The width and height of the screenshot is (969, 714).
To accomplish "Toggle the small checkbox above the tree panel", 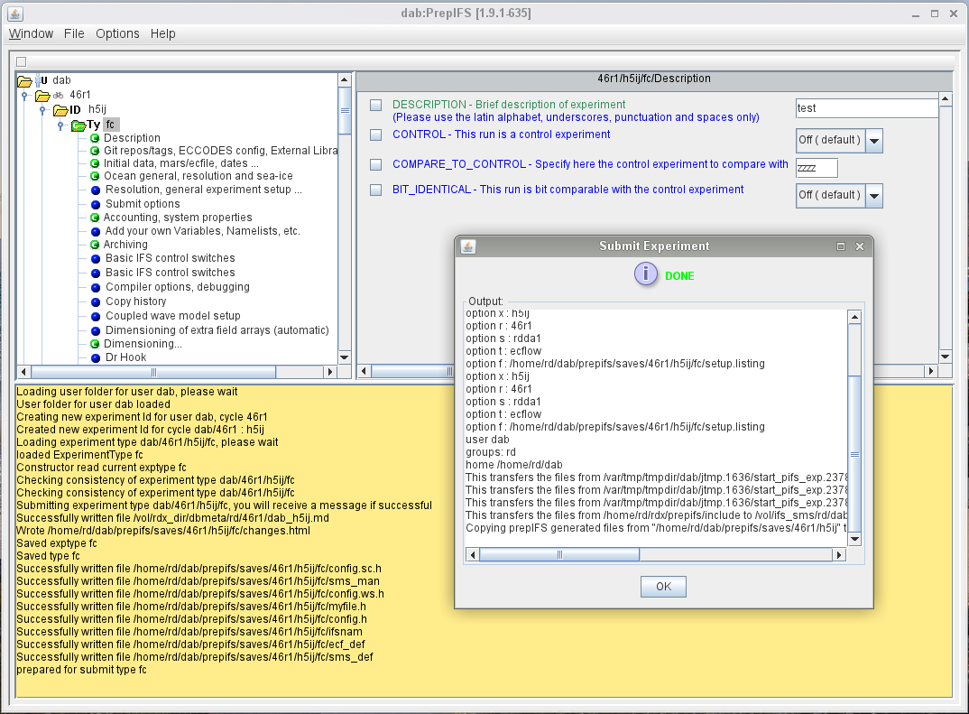I will [x=22, y=61].
